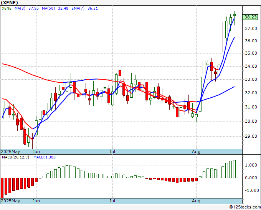The image size is (261, 210).
Task: Click the 1.000 MACD axis label
Action: point(251,165)
